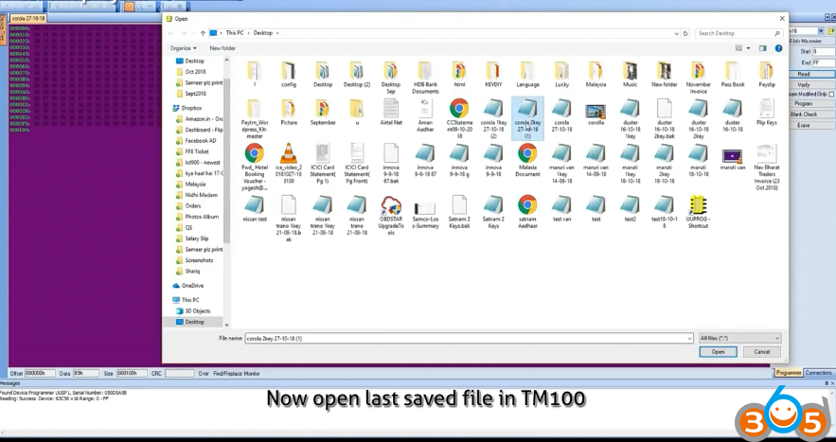Viewport: 836px width, 442px height.
Task: Select the November Invoice folder
Action: (x=698, y=78)
